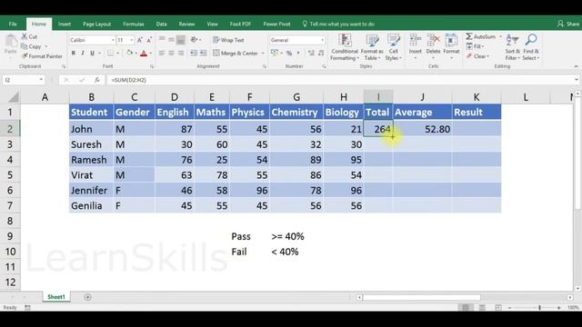The image size is (582, 327).
Task: Select the Format Painter brush
Action: (x=25, y=56)
